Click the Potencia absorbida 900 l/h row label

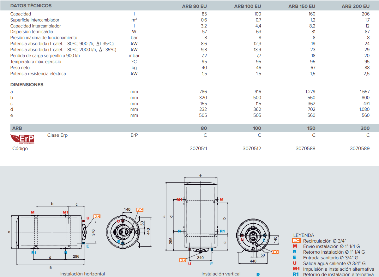pos(62,44)
